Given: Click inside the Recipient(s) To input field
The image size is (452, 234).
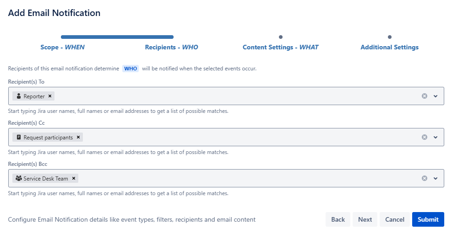Looking at the screenshot, I should coord(229,96).
